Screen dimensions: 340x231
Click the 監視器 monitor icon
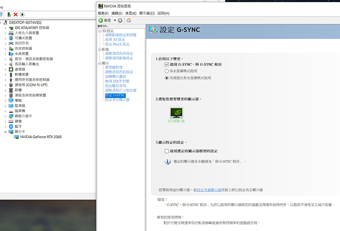[x=11, y=106]
